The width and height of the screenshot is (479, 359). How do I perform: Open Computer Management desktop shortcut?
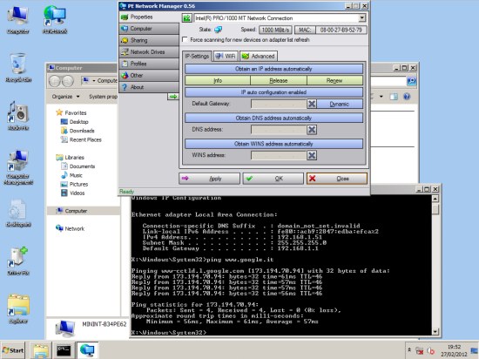click(18, 167)
